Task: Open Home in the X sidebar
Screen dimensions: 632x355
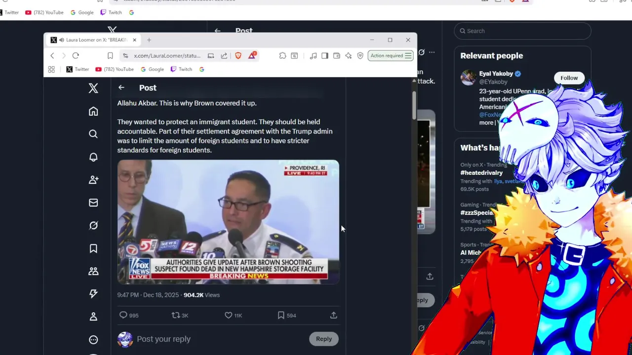Action: coord(93,111)
